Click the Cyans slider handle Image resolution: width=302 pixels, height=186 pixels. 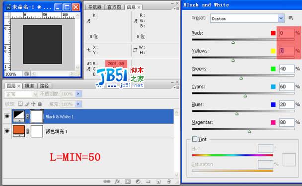[245, 95]
